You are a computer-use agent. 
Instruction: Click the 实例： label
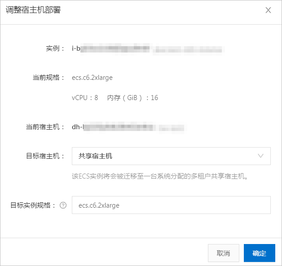[x=55, y=48]
